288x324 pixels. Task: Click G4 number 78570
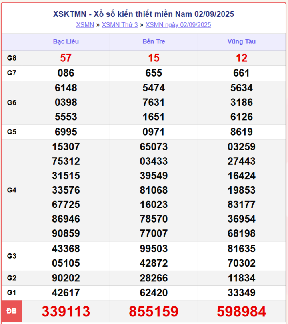pyautogui.click(x=154, y=219)
